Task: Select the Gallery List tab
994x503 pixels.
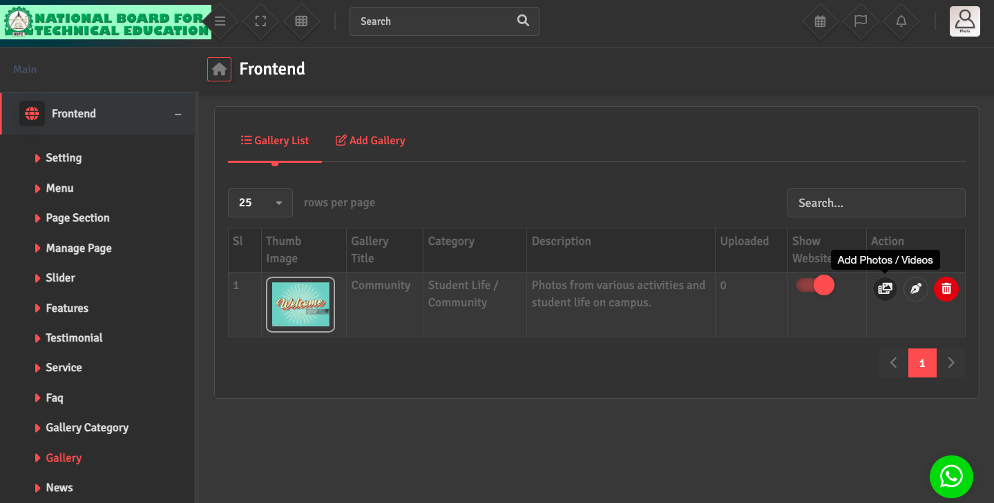Action: pos(275,141)
